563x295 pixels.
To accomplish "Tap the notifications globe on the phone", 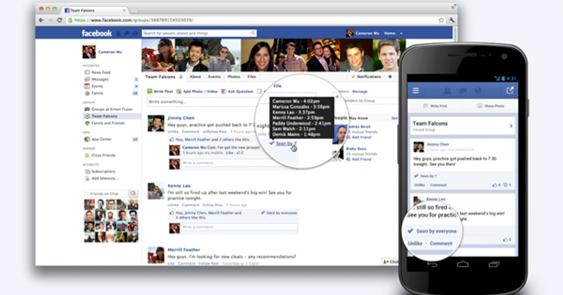I will coord(478,91).
